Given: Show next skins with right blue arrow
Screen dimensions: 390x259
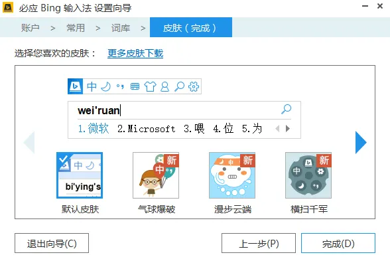Looking at the screenshot, I should pyautogui.click(x=361, y=142).
